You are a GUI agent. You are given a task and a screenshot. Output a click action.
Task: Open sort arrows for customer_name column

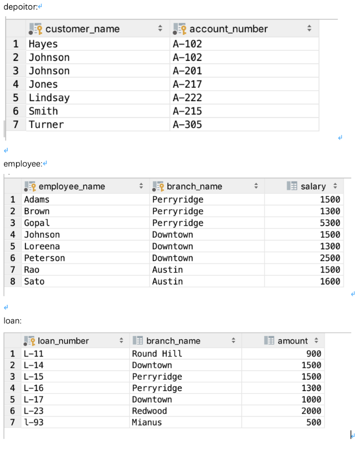[x=160, y=29]
